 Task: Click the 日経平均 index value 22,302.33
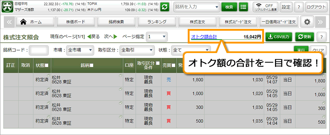point(51,4)
